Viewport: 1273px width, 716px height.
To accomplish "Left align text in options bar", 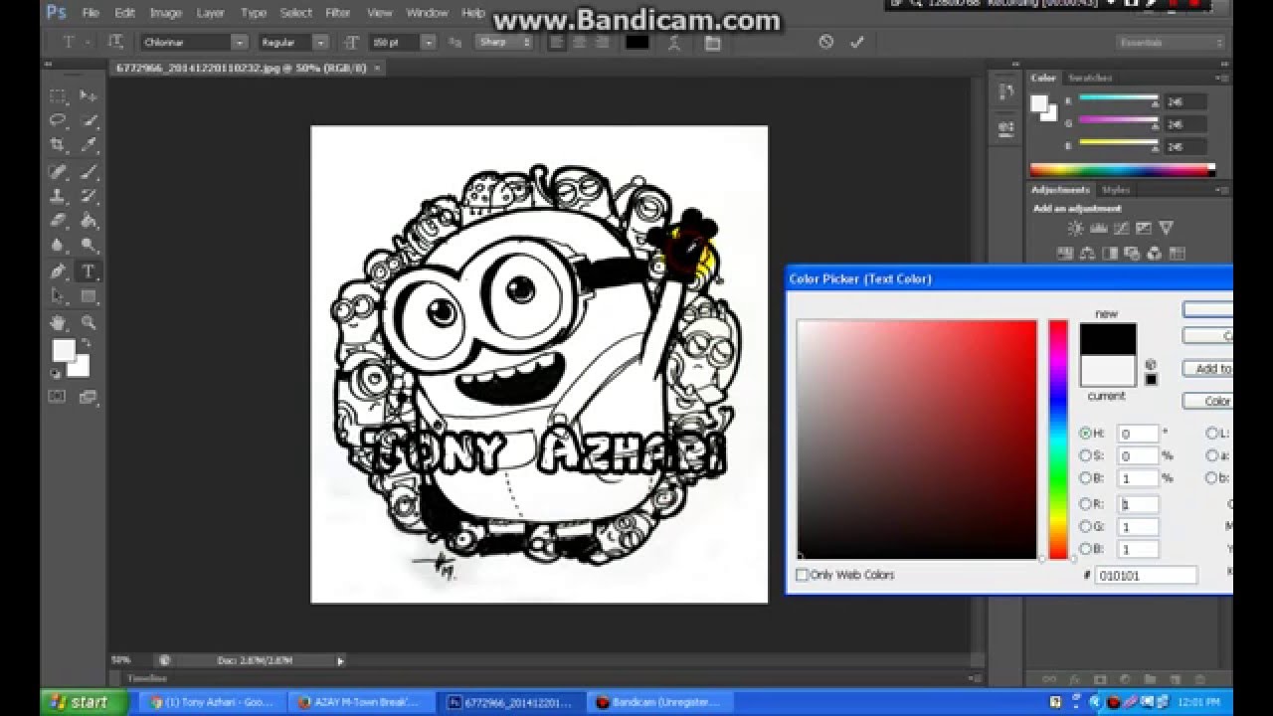I will point(557,42).
